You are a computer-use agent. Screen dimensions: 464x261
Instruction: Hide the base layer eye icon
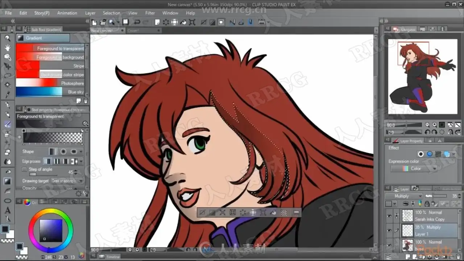389,245
